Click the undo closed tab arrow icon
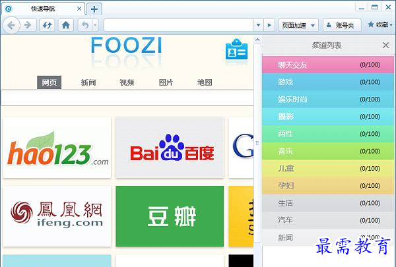The height and width of the screenshot is (267, 396). pos(85,25)
